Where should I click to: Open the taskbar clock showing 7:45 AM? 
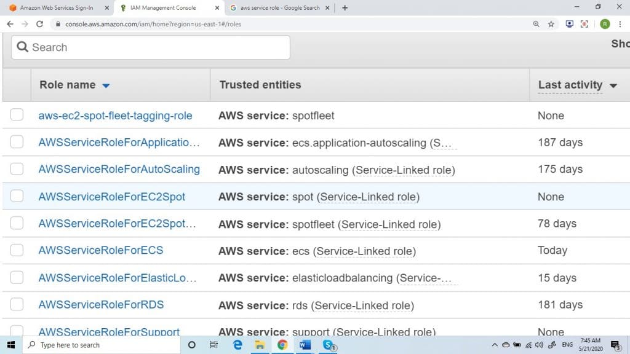coord(591,345)
